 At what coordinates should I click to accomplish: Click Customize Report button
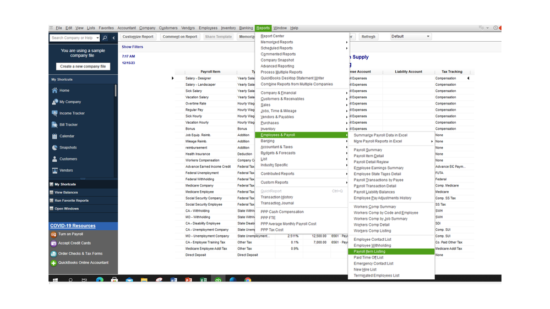pyautogui.click(x=138, y=37)
